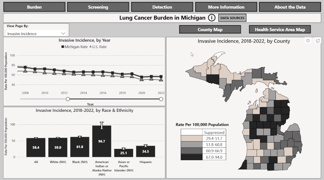This screenshot has height=180, width=324.
Task: Show the County Map view
Action: point(210,30)
